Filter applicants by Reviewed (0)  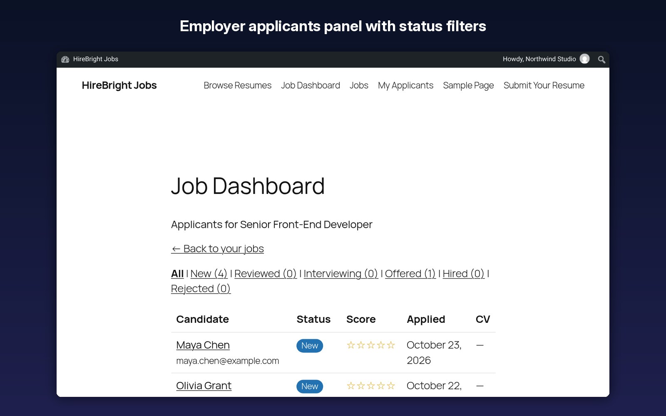click(266, 274)
